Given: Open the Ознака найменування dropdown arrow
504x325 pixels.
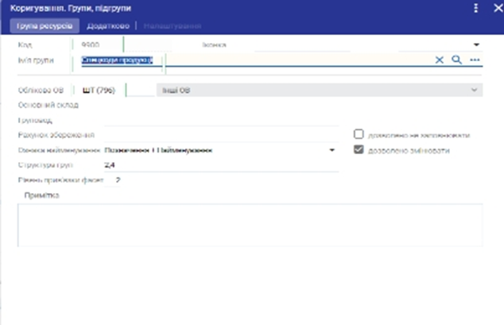Looking at the screenshot, I should (x=331, y=150).
